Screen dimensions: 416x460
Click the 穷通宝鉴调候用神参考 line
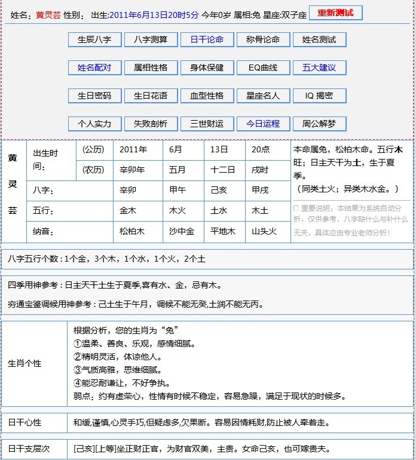tap(136, 304)
